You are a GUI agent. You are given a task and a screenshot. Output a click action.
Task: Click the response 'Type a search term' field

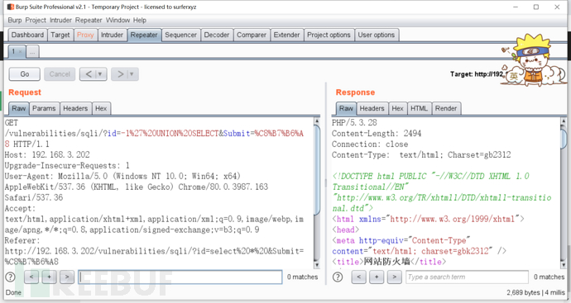point(468,277)
